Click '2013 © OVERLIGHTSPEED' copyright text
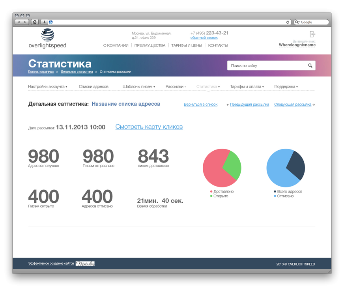344x286 pixels. tap(295, 264)
